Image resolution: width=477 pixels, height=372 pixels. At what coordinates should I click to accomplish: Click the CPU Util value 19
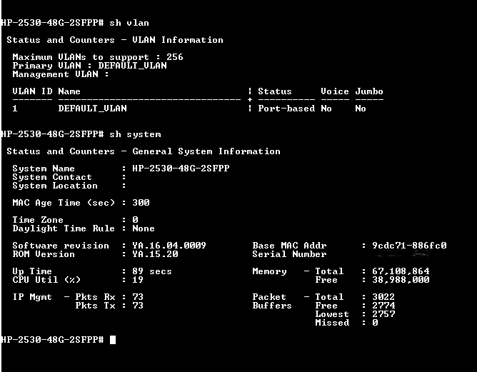coord(138,279)
